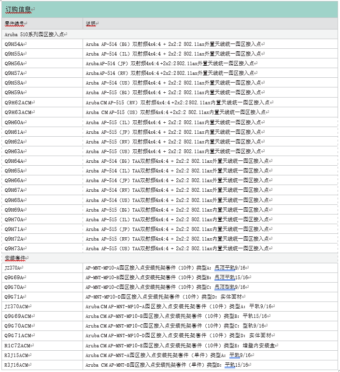Click the AP-514 (EG) non-TAA description for Q9H54A

click(x=173, y=44)
